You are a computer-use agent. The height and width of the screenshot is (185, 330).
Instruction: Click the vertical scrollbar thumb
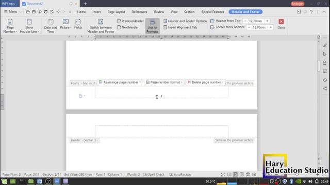pyautogui.click(x=319, y=66)
